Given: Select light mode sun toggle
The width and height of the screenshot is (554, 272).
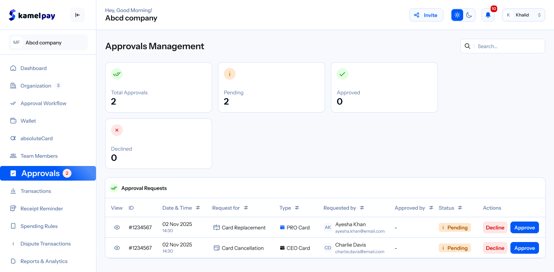Looking at the screenshot, I should tap(457, 15).
